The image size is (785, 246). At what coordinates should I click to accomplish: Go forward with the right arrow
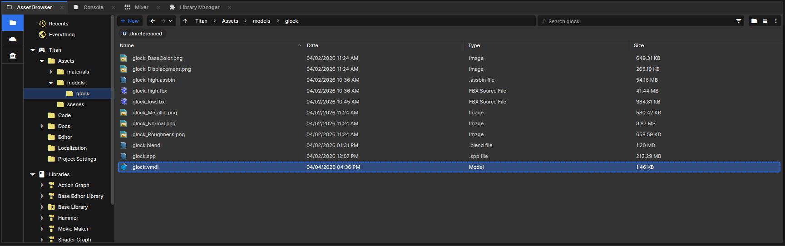click(x=163, y=21)
